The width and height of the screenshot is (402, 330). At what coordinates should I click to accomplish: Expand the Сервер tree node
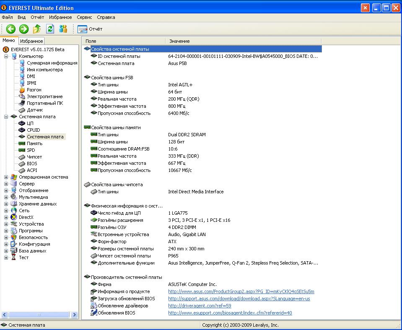(x=6, y=184)
